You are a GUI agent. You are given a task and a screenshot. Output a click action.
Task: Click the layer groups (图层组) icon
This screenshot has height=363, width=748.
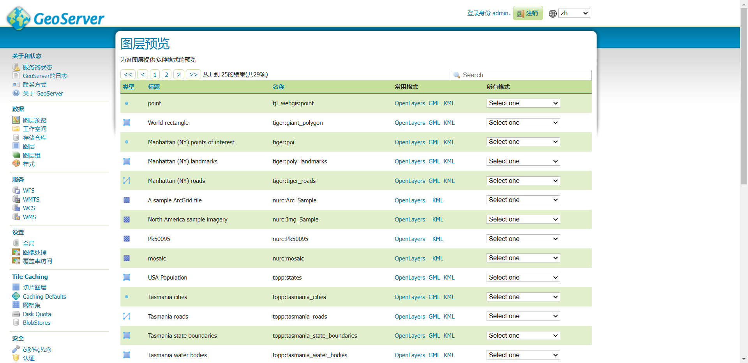click(x=16, y=155)
